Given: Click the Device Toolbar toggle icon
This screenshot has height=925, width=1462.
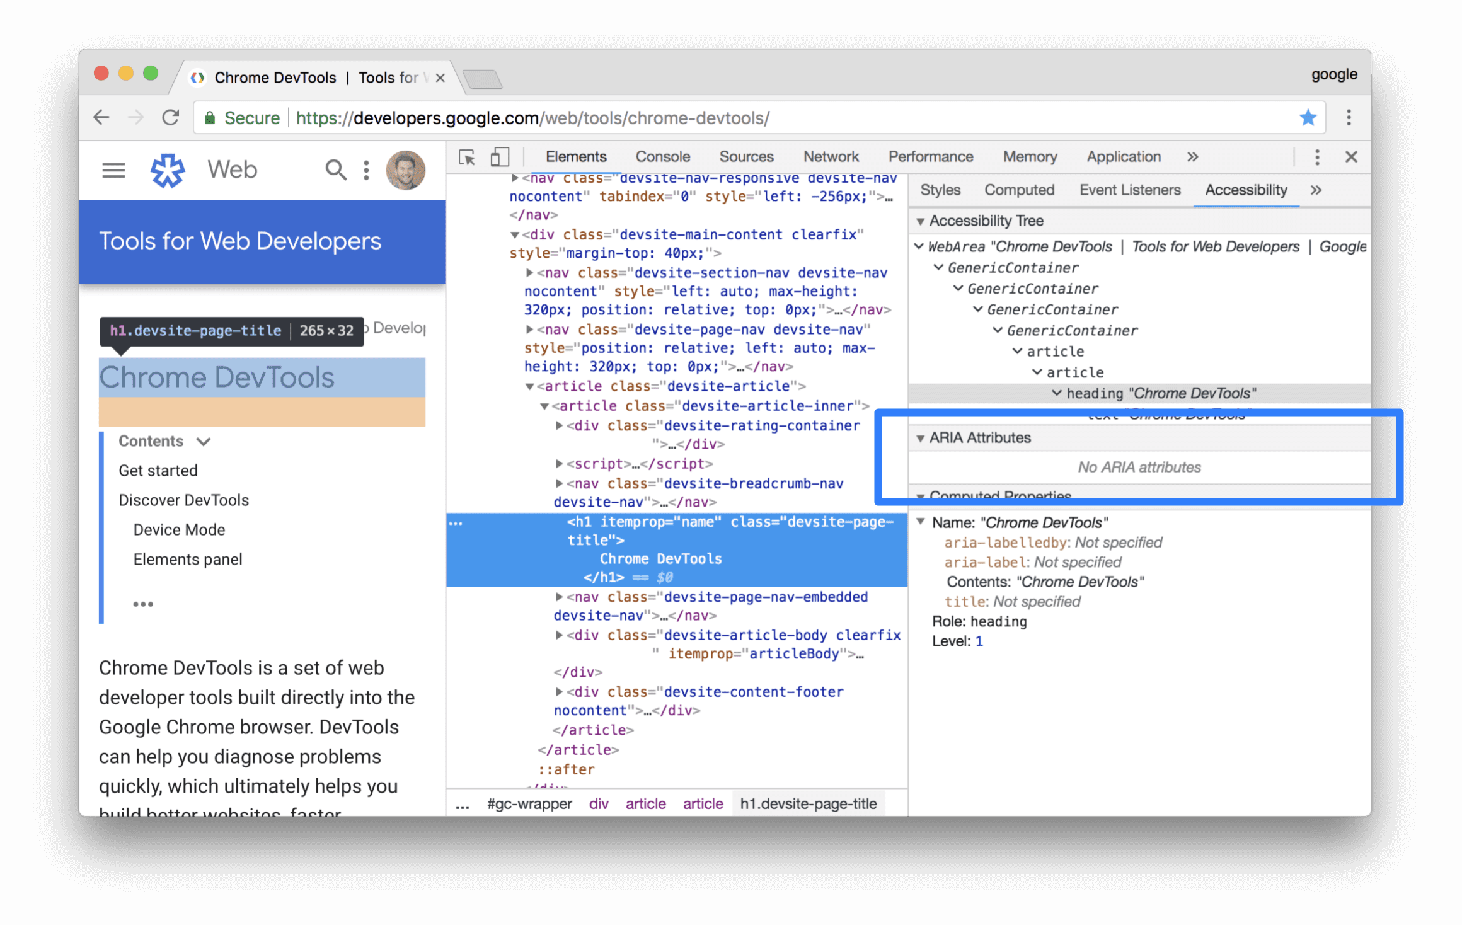Looking at the screenshot, I should (500, 157).
